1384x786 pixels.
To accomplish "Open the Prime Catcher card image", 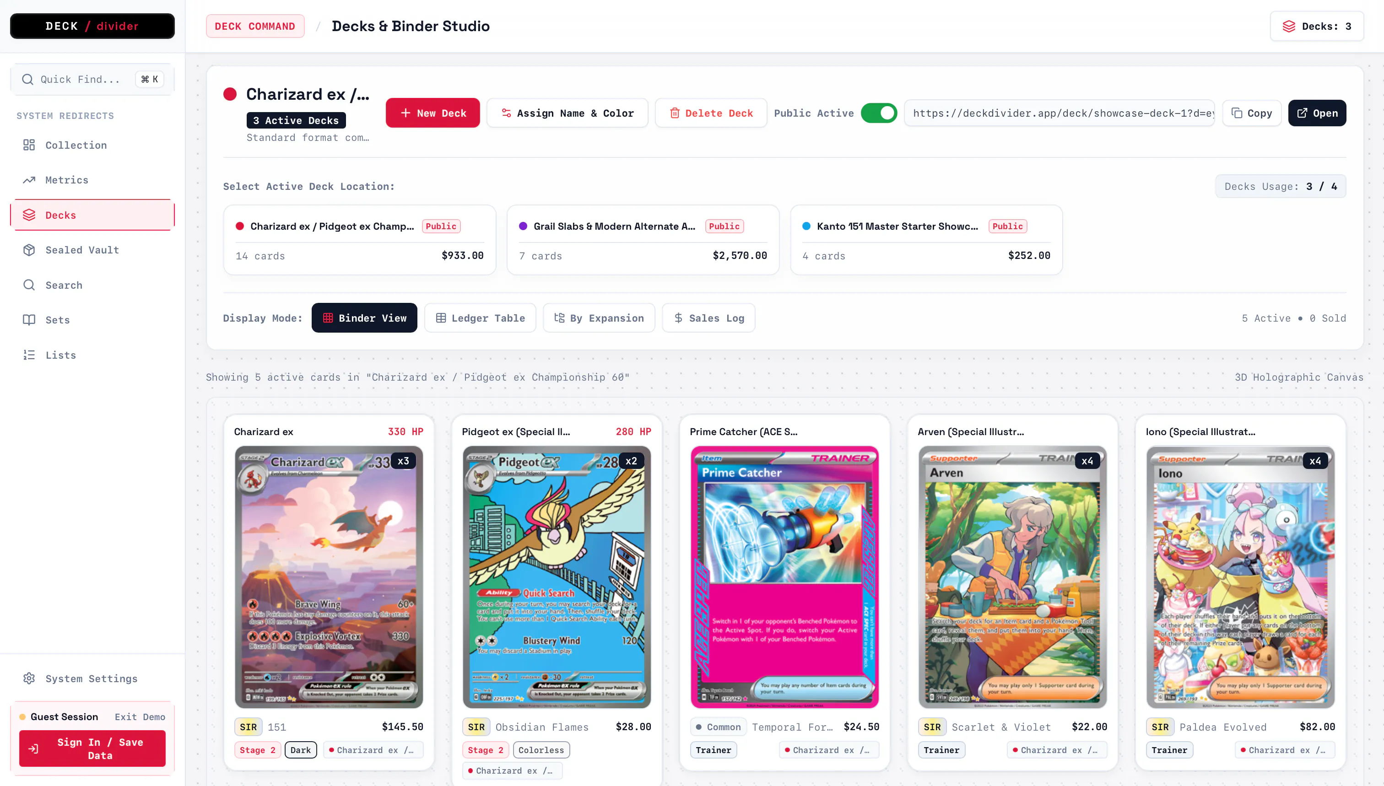I will pyautogui.click(x=784, y=577).
